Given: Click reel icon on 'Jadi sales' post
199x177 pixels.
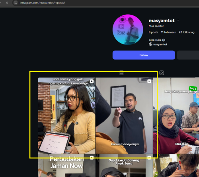Looking at the screenshot, I should [x=92, y=81].
